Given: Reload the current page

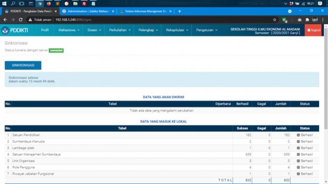Looking at the screenshot, I should 20,19.
